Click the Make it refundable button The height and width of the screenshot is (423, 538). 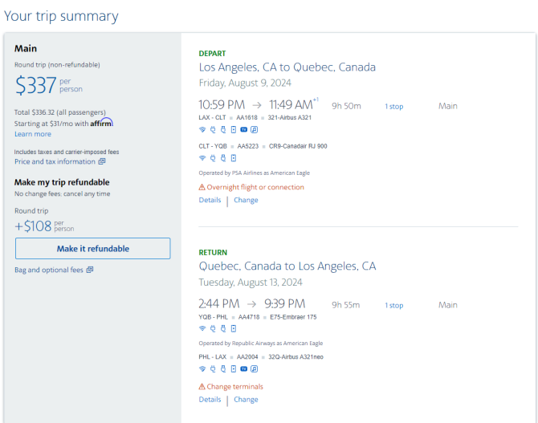(x=92, y=248)
